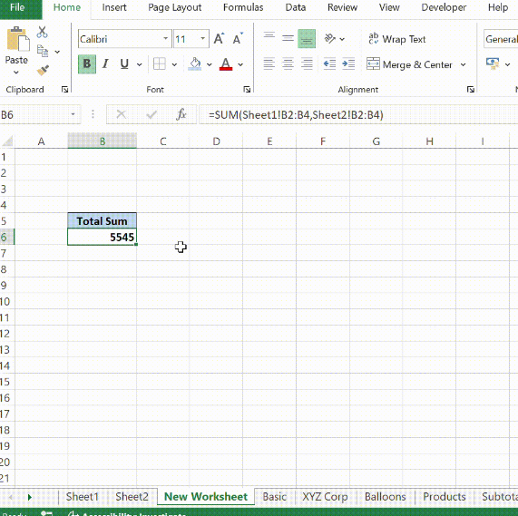Toggle Bold formatting

[x=87, y=63]
